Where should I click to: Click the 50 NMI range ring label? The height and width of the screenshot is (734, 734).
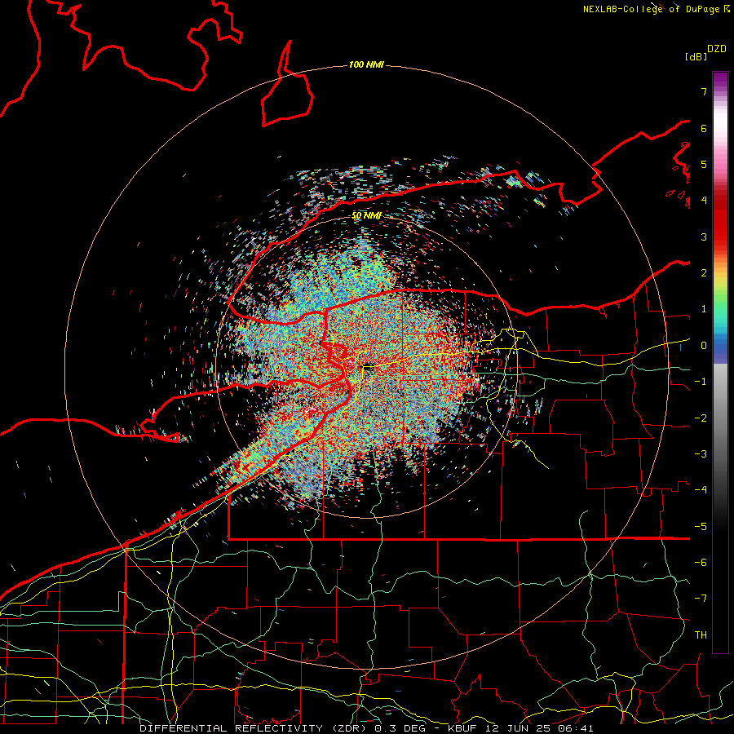(x=366, y=215)
